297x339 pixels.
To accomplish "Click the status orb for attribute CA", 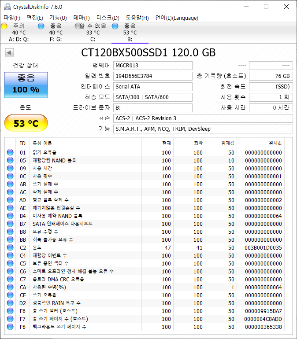I will (10, 287).
